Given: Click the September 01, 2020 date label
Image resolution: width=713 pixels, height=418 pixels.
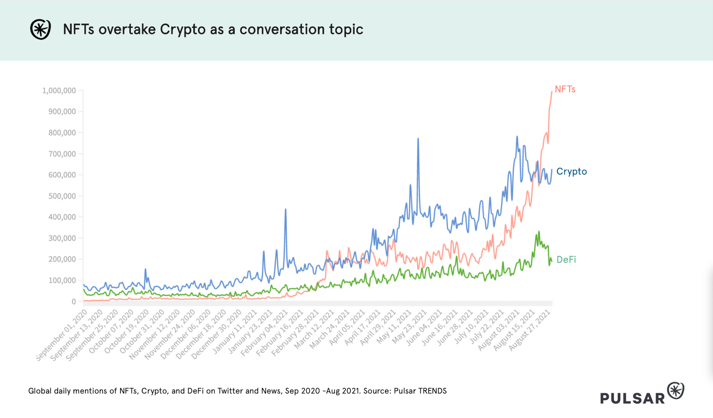Looking at the screenshot, I should tap(62, 335).
